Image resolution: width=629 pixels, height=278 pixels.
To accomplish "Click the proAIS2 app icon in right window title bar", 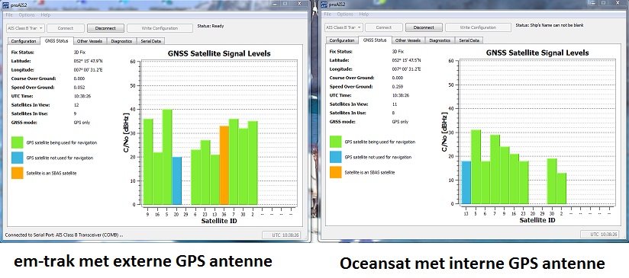I will coord(324,4).
